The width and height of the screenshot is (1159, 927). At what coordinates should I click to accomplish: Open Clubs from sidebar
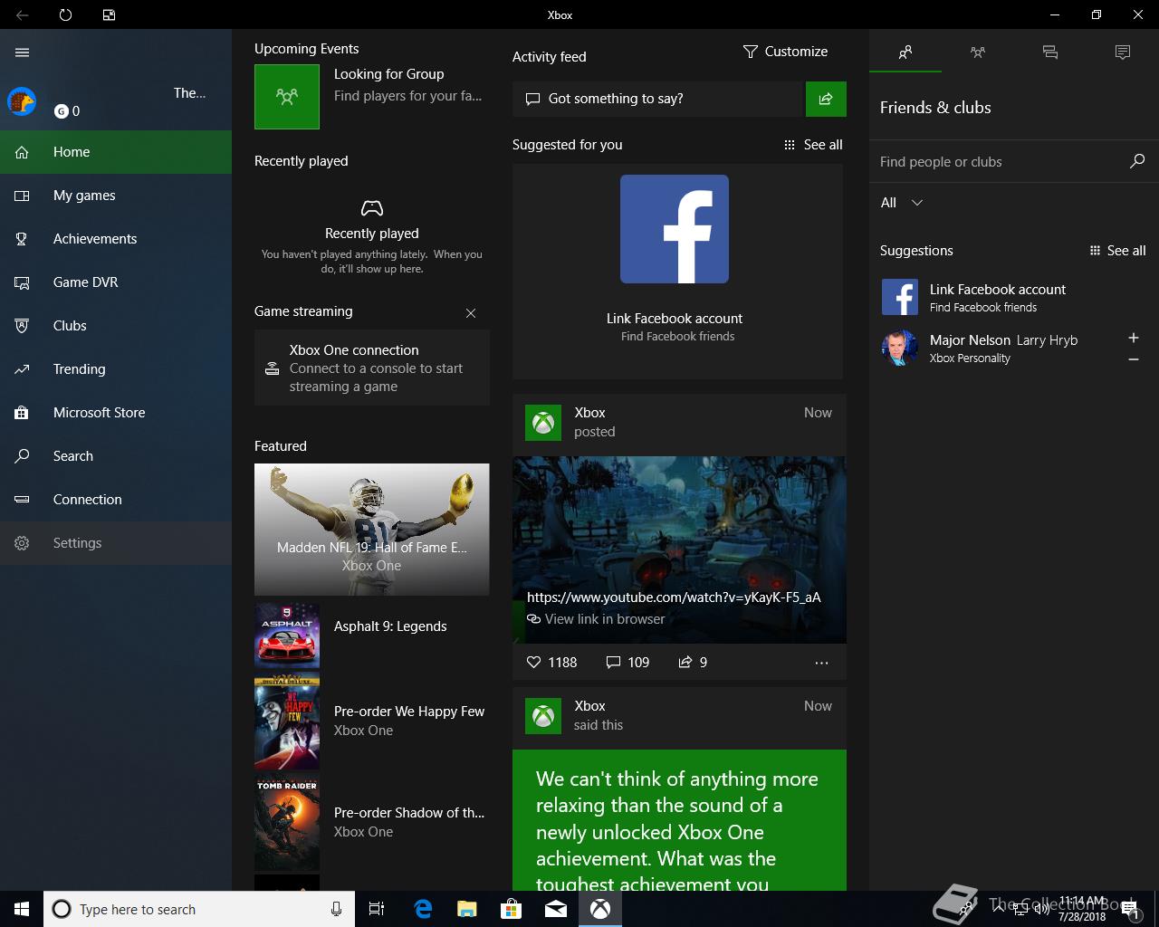click(116, 326)
